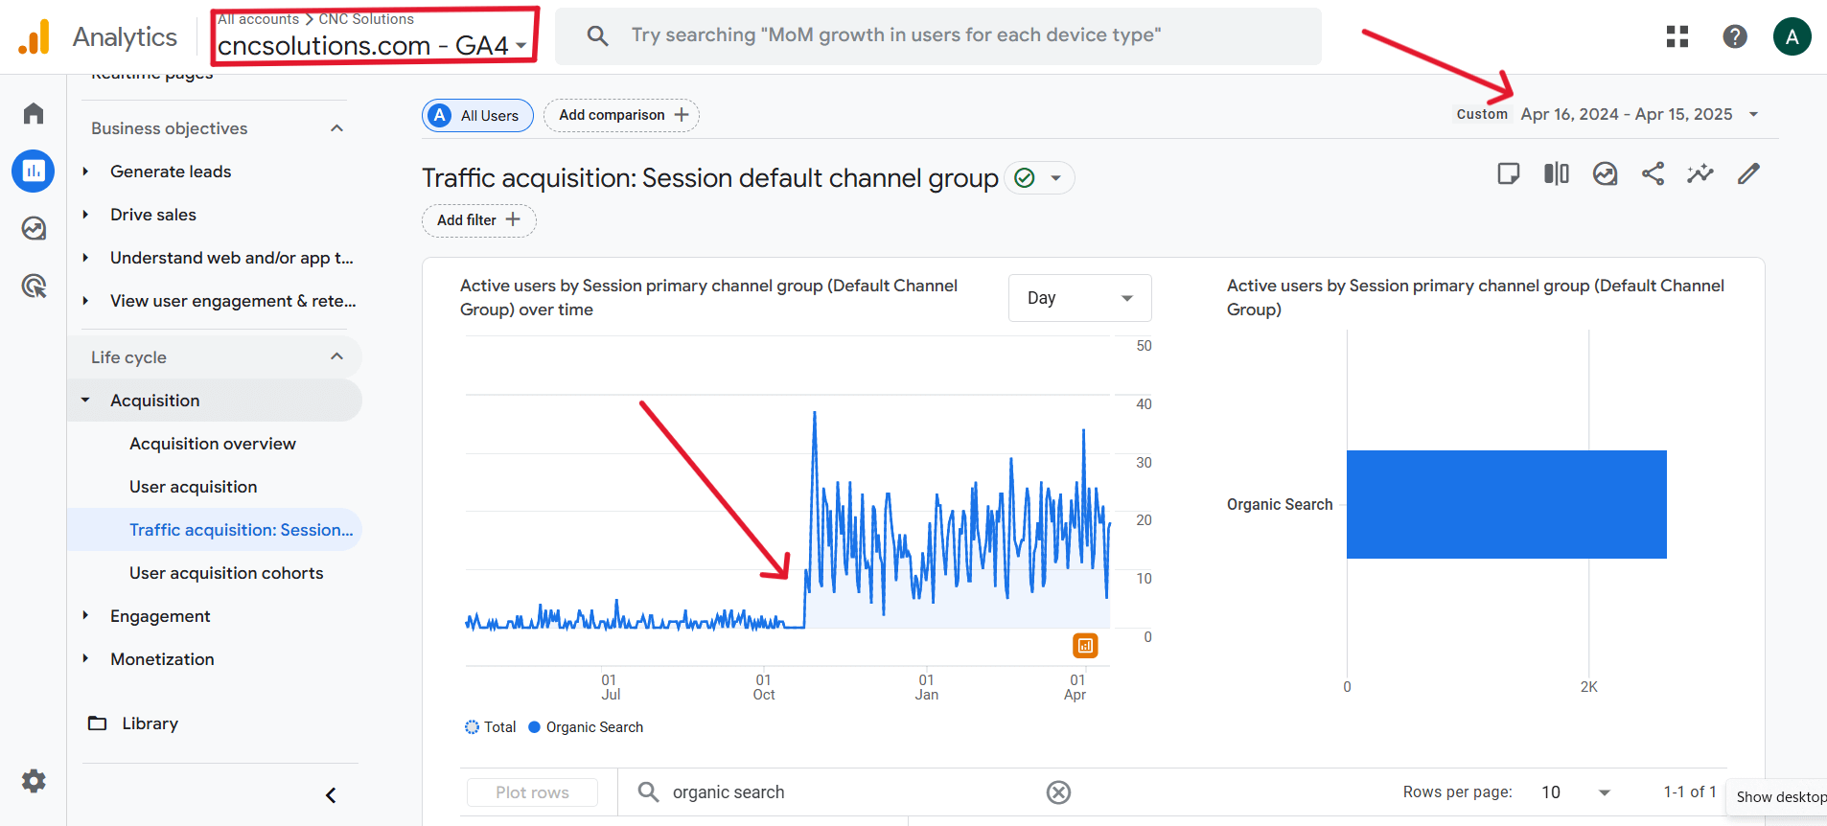Collapse the Business objectives section
The width and height of the screenshot is (1827, 826).
click(336, 128)
